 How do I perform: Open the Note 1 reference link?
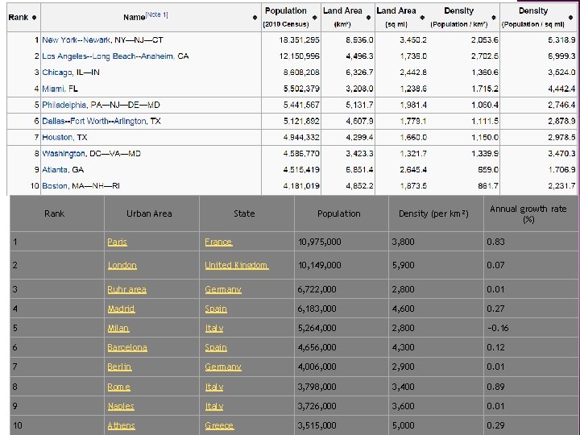coord(156,14)
